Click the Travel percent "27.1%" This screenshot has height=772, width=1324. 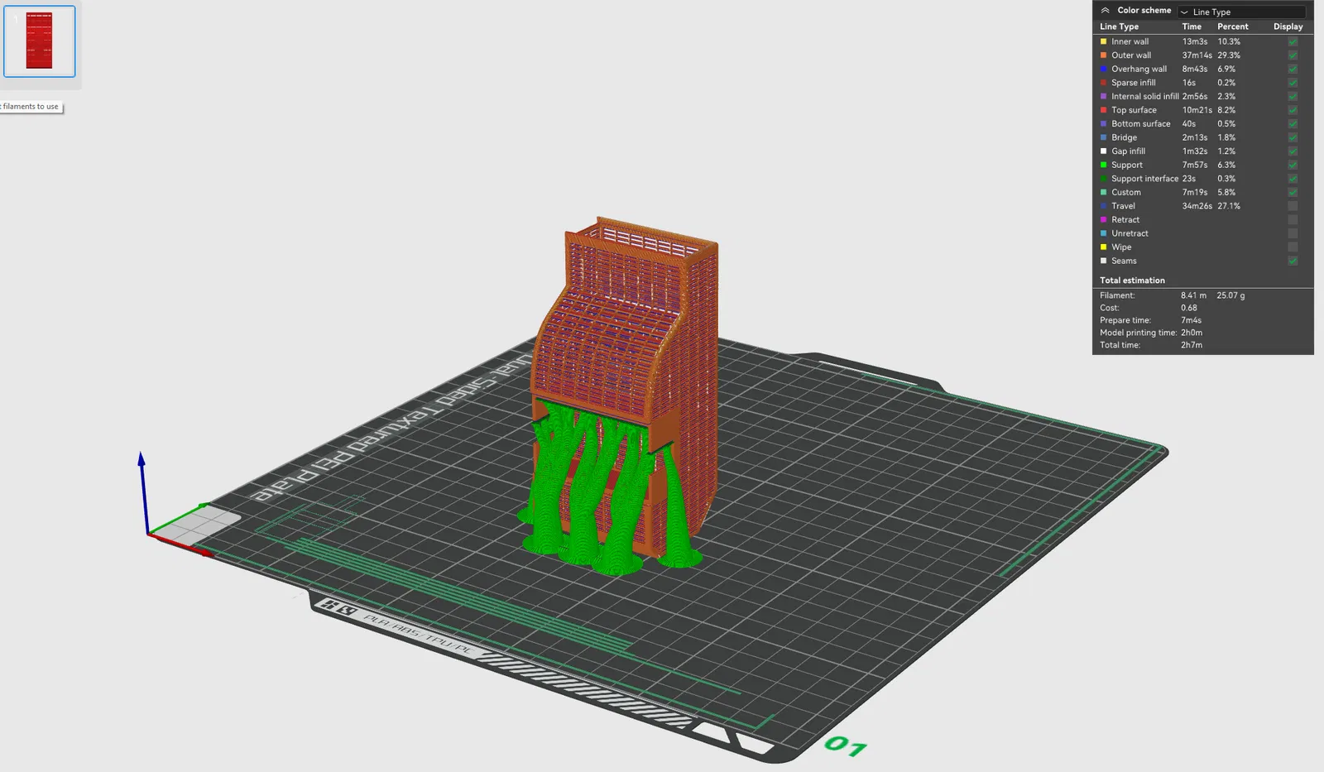(1228, 206)
